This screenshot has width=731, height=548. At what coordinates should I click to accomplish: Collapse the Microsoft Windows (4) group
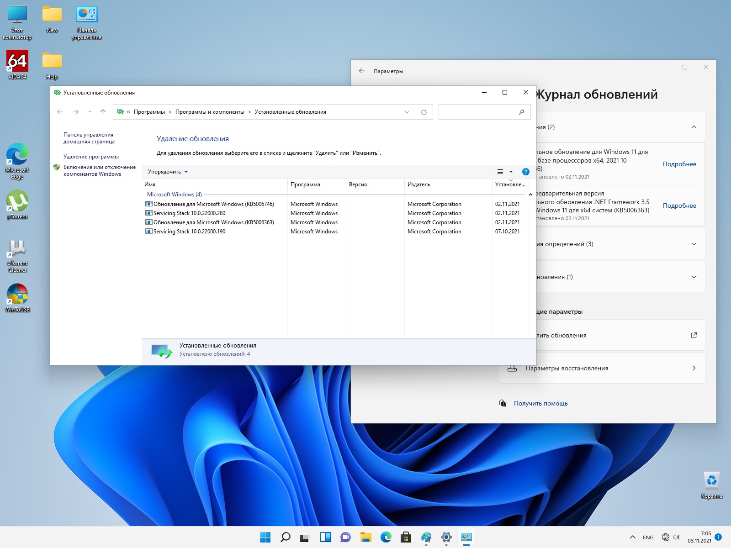pyautogui.click(x=530, y=195)
